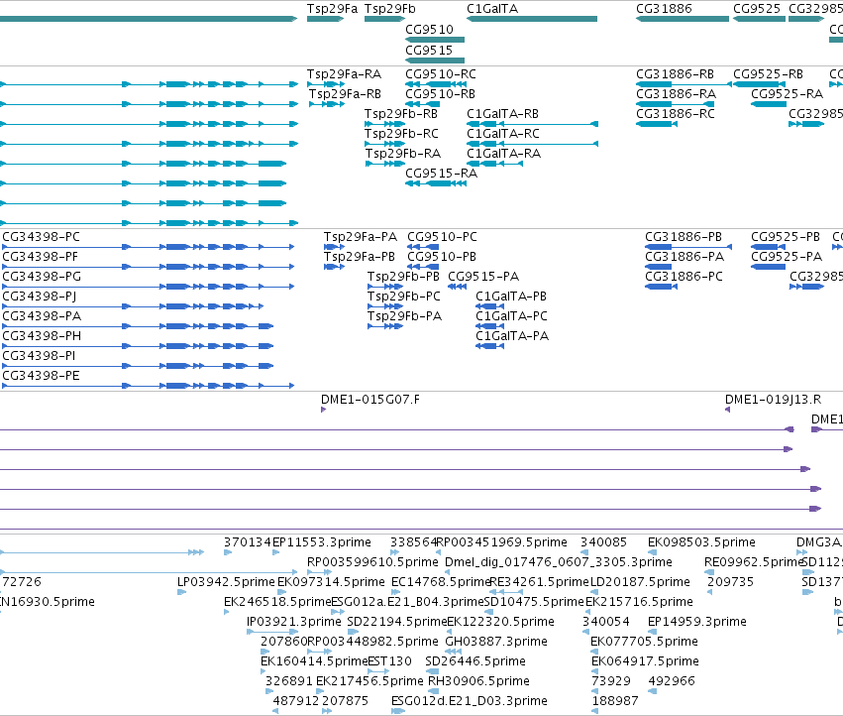The image size is (843, 716).
Task: Select transcript label CG9510-RB
Action: click(440, 93)
